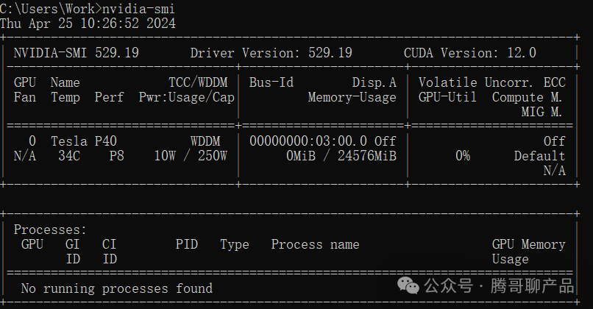Select the timestamp Thu Apr 25 10:26:52 2024
This screenshot has width=593, height=309.
click(x=88, y=24)
